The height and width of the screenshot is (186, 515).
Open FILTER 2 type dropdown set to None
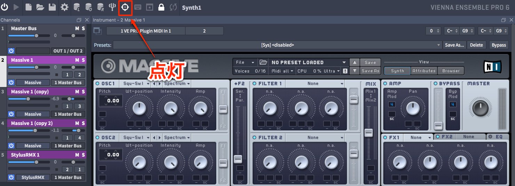tap(315, 137)
